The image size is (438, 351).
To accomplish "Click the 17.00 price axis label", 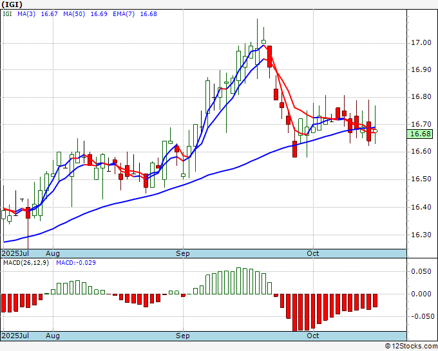I will [x=421, y=42].
